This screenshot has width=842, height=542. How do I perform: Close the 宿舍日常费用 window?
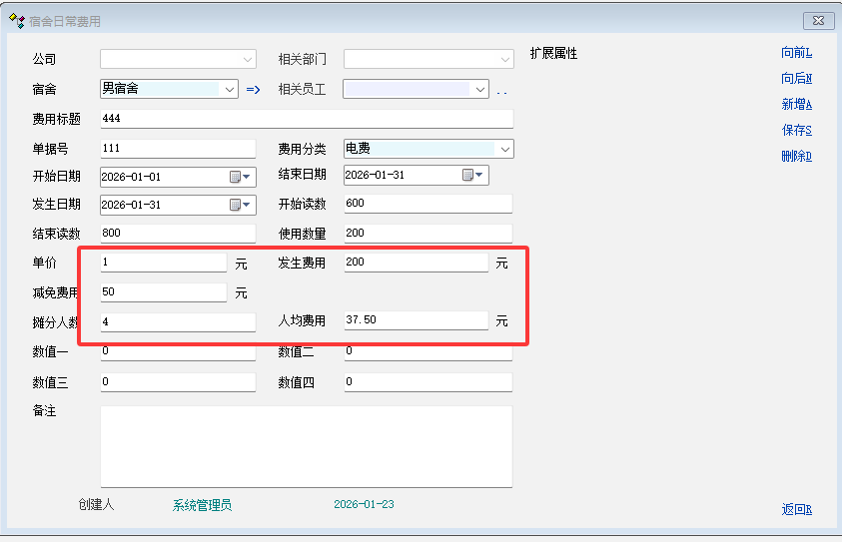coord(818,20)
